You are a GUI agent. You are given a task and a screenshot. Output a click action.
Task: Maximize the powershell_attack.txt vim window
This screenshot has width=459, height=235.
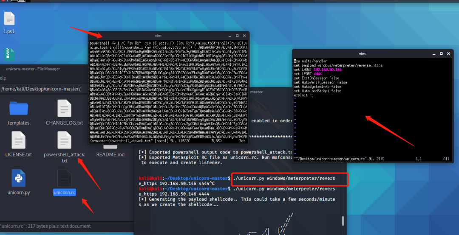click(x=237, y=36)
